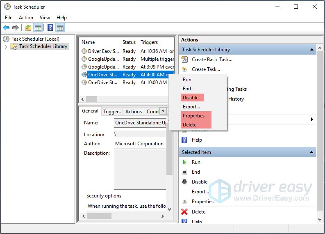The image size is (325, 234).
Task: Select Task Scheduler (Local) in the tree
Action: point(35,39)
